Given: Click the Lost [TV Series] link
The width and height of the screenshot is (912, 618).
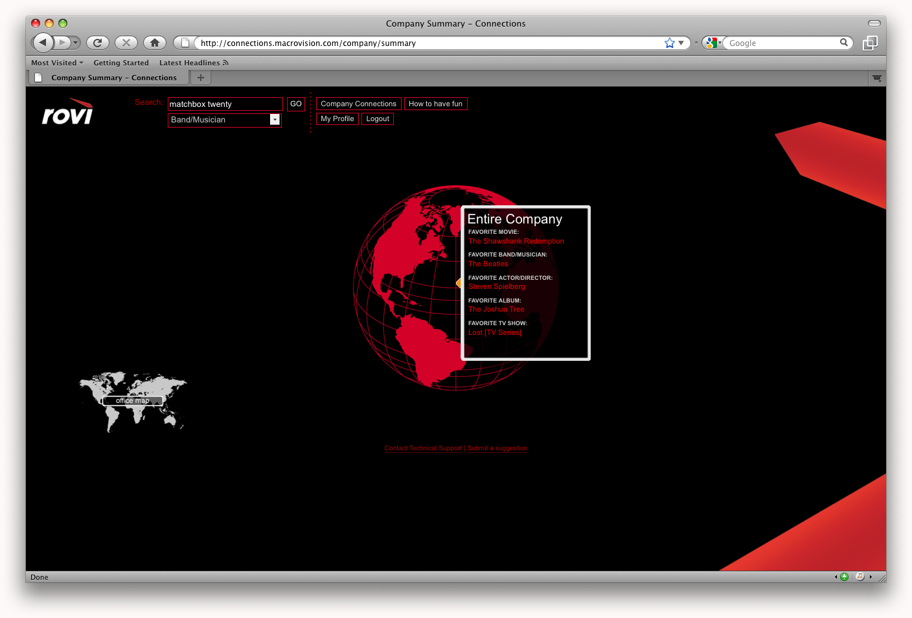Looking at the screenshot, I should click(495, 332).
